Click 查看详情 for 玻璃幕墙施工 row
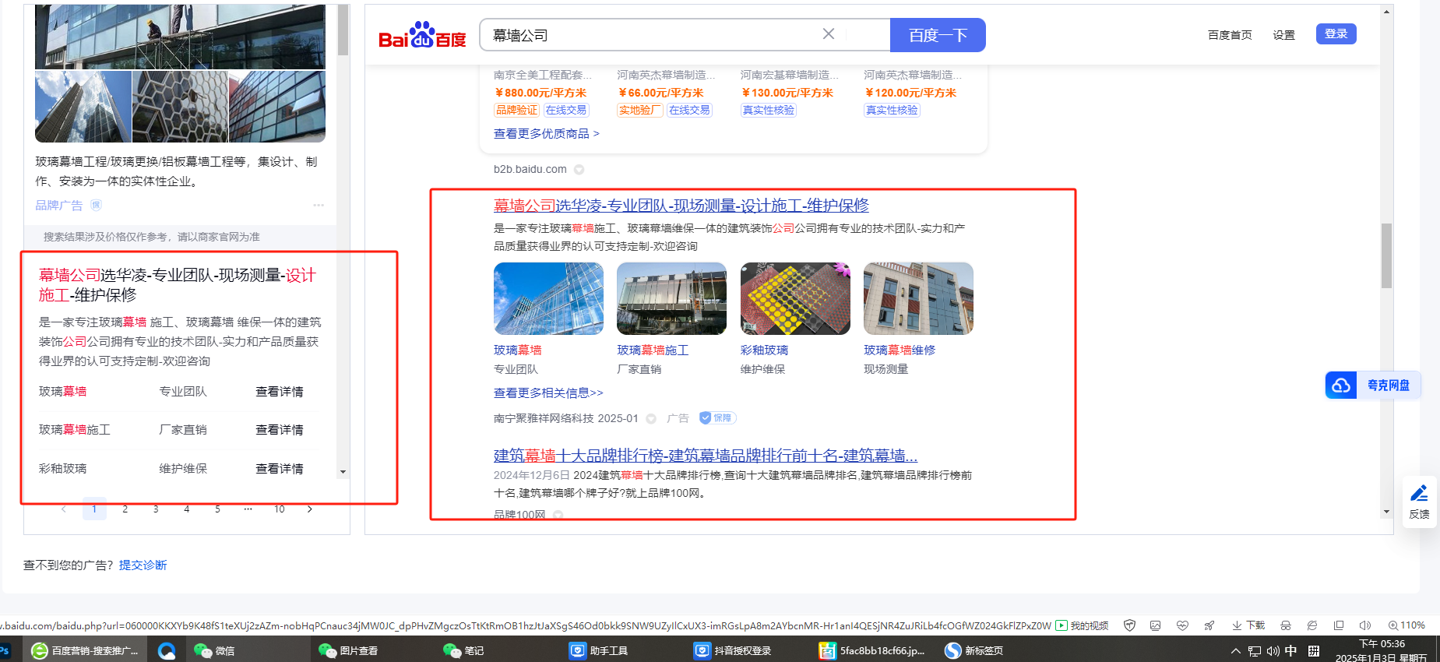Screen dimensions: 1440x662 point(280,430)
